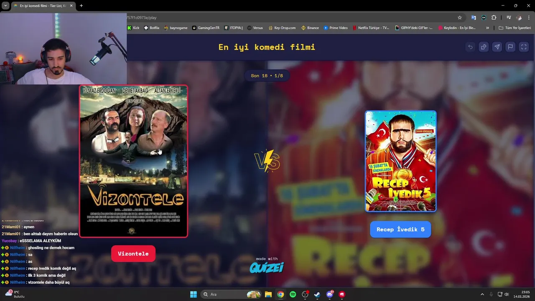Screen dimensions: 535x301
Task: Click the send (paper plane) icon
Action: [497, 47]
